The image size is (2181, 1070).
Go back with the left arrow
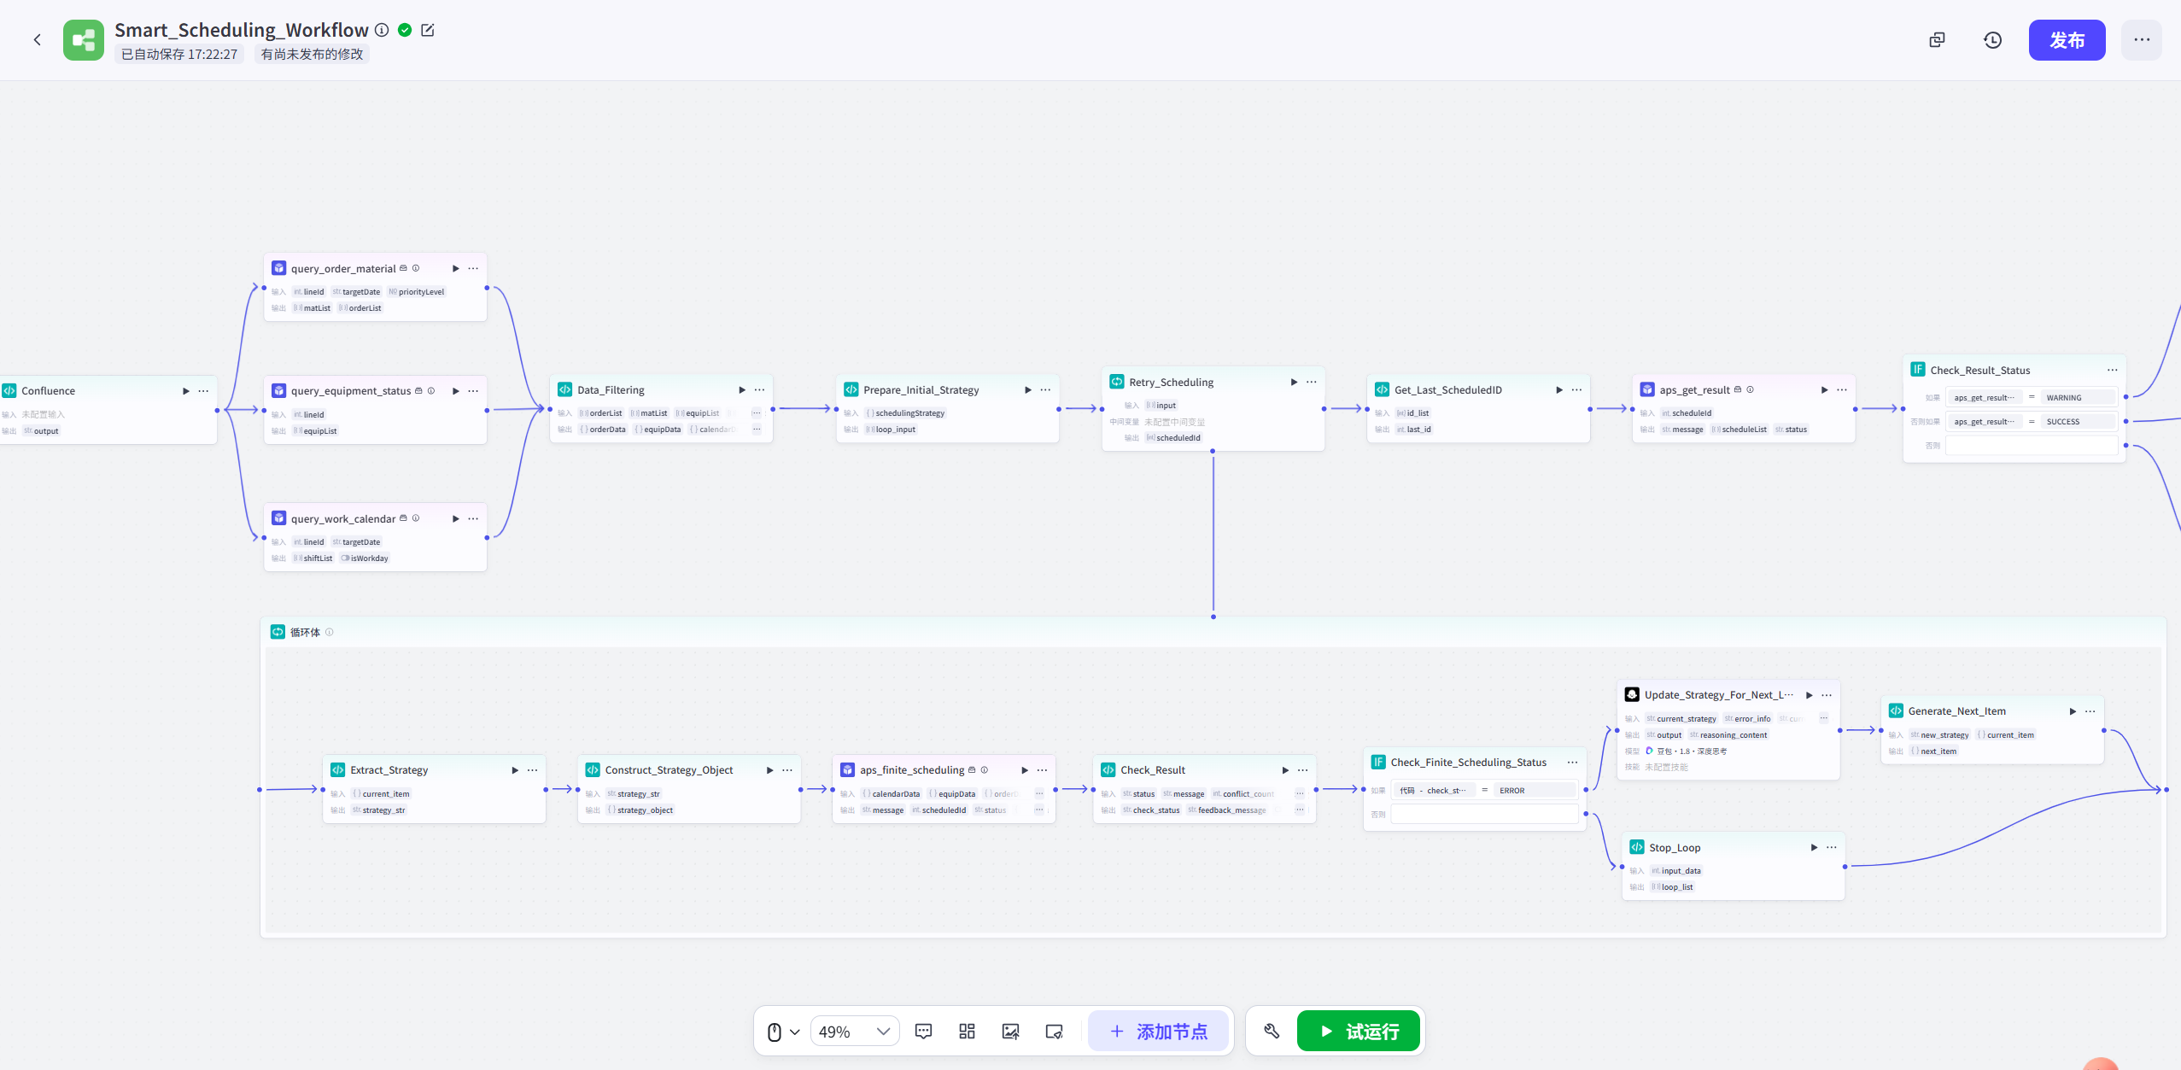(x=37, y=39)
